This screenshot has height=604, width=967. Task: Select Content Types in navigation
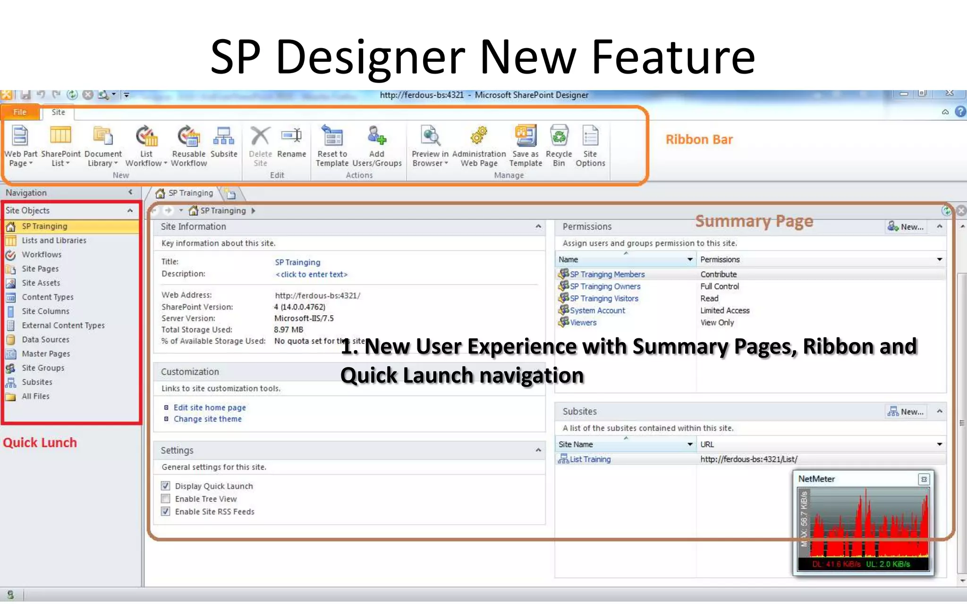click(47, 297)
